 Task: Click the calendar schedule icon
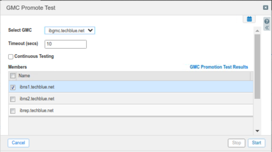pos(249,19)
